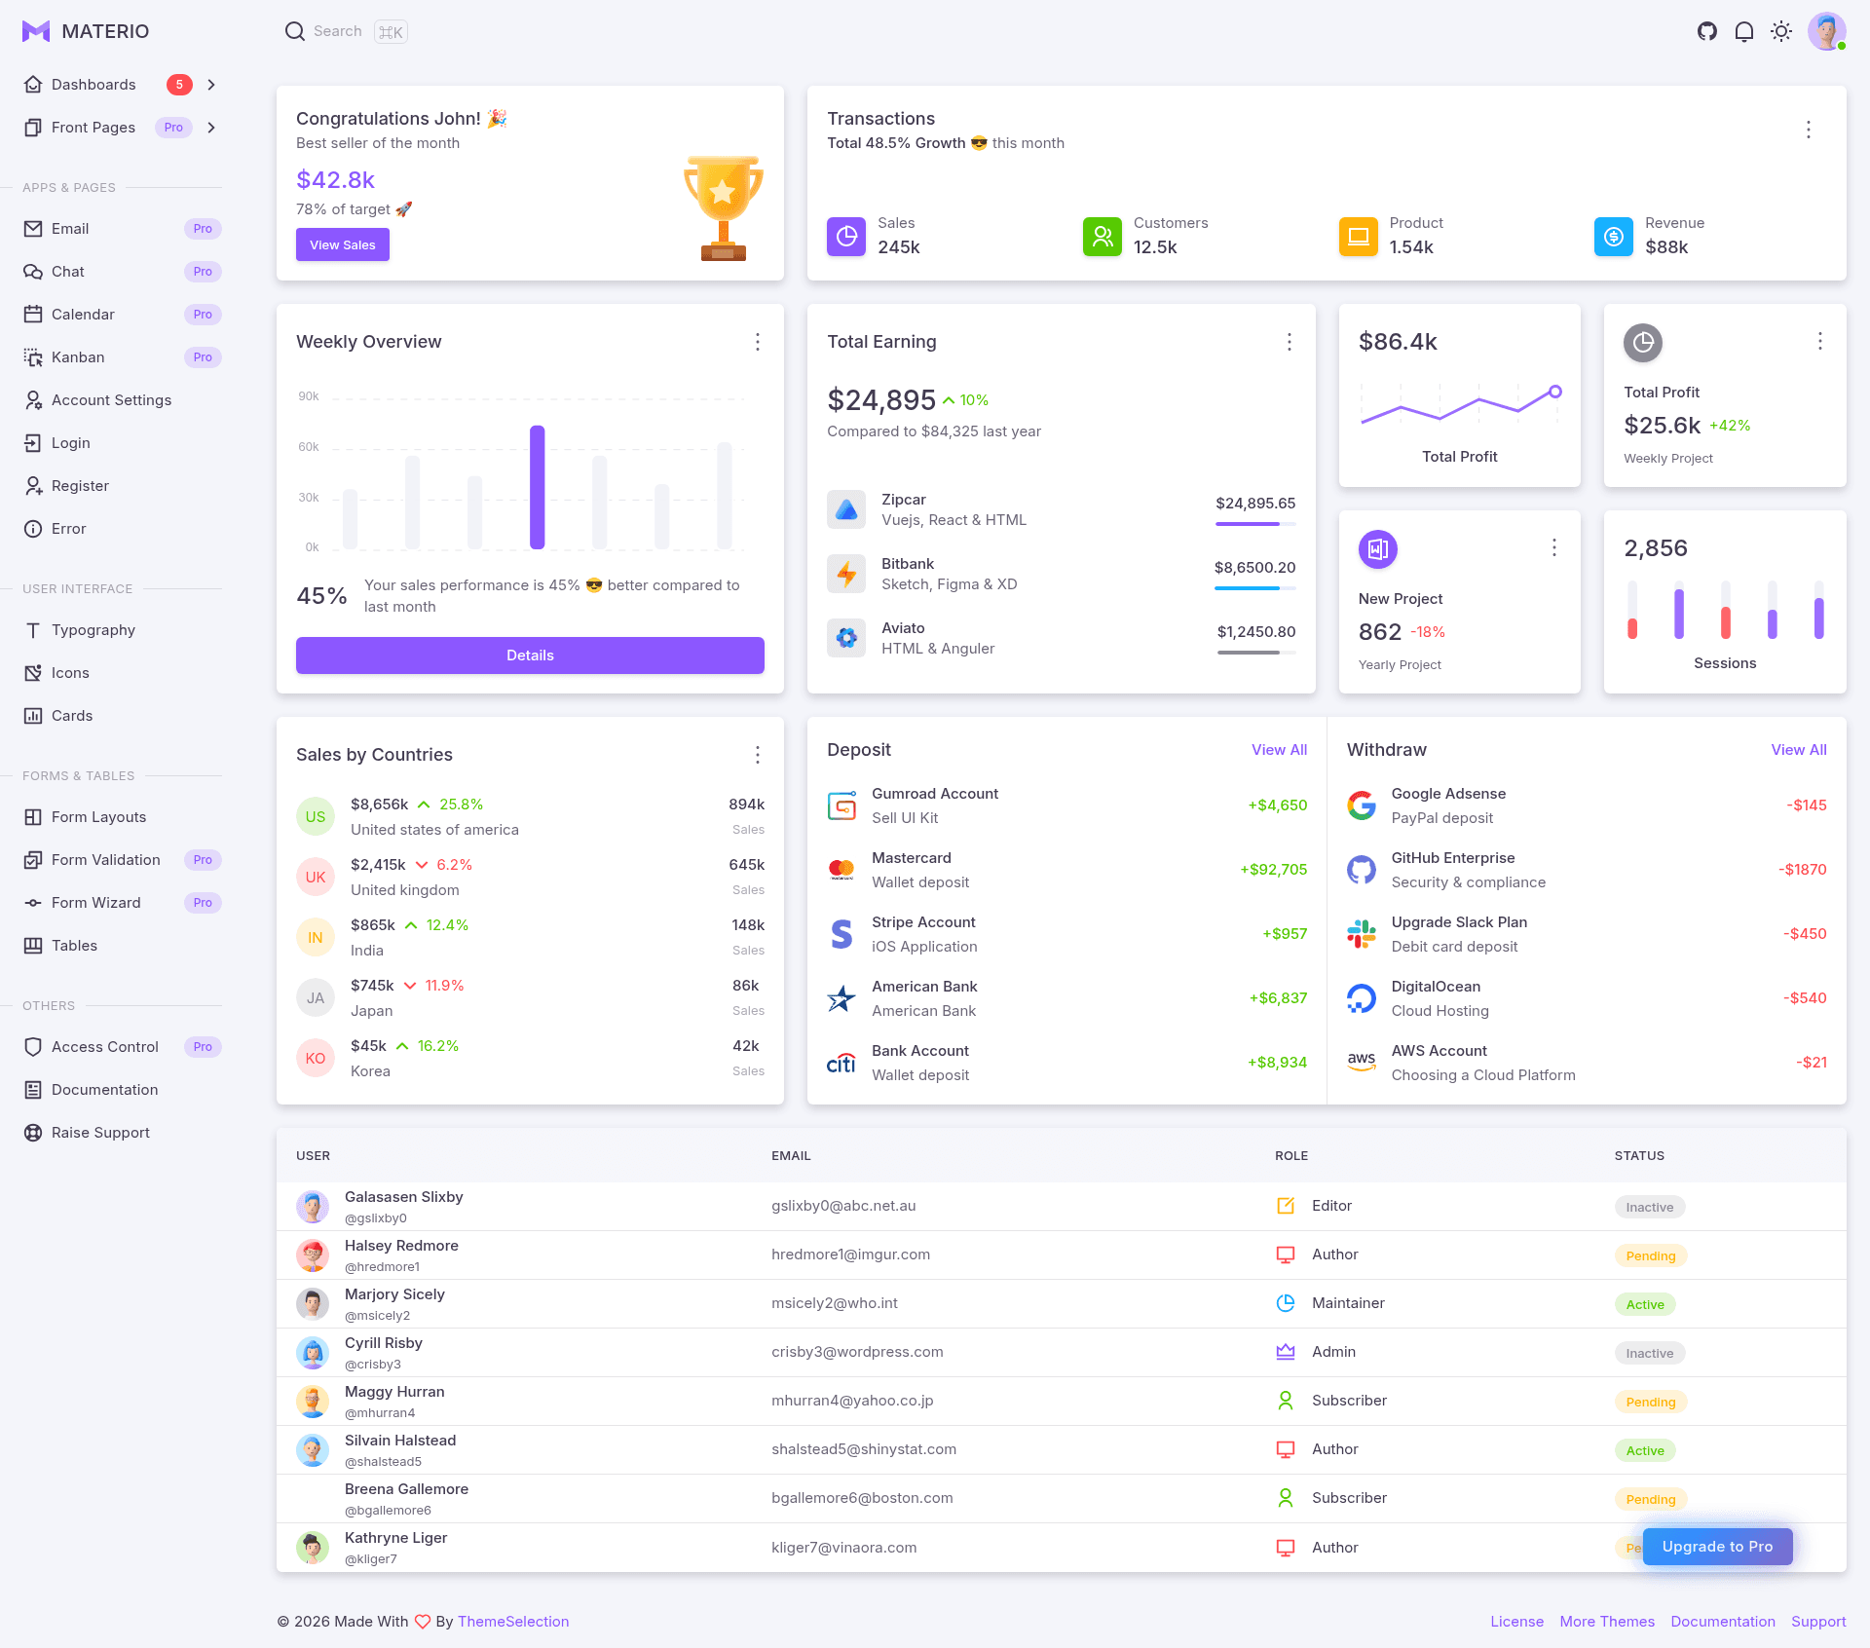Expand the Dashboards menu chevron

[211, 85]
